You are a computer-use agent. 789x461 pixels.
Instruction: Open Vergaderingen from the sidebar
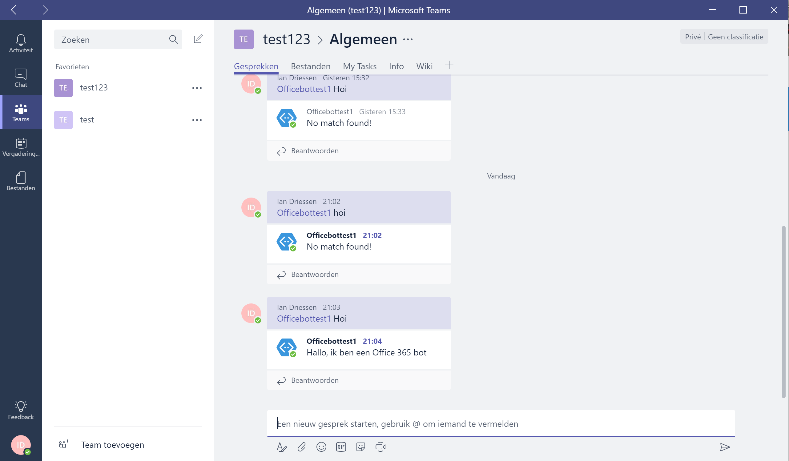(x=21, y=147)
